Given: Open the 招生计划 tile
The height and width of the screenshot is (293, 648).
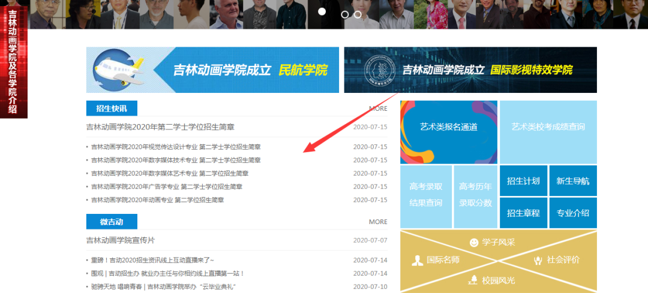Looking at the screenshot, I should click(523, 181).
